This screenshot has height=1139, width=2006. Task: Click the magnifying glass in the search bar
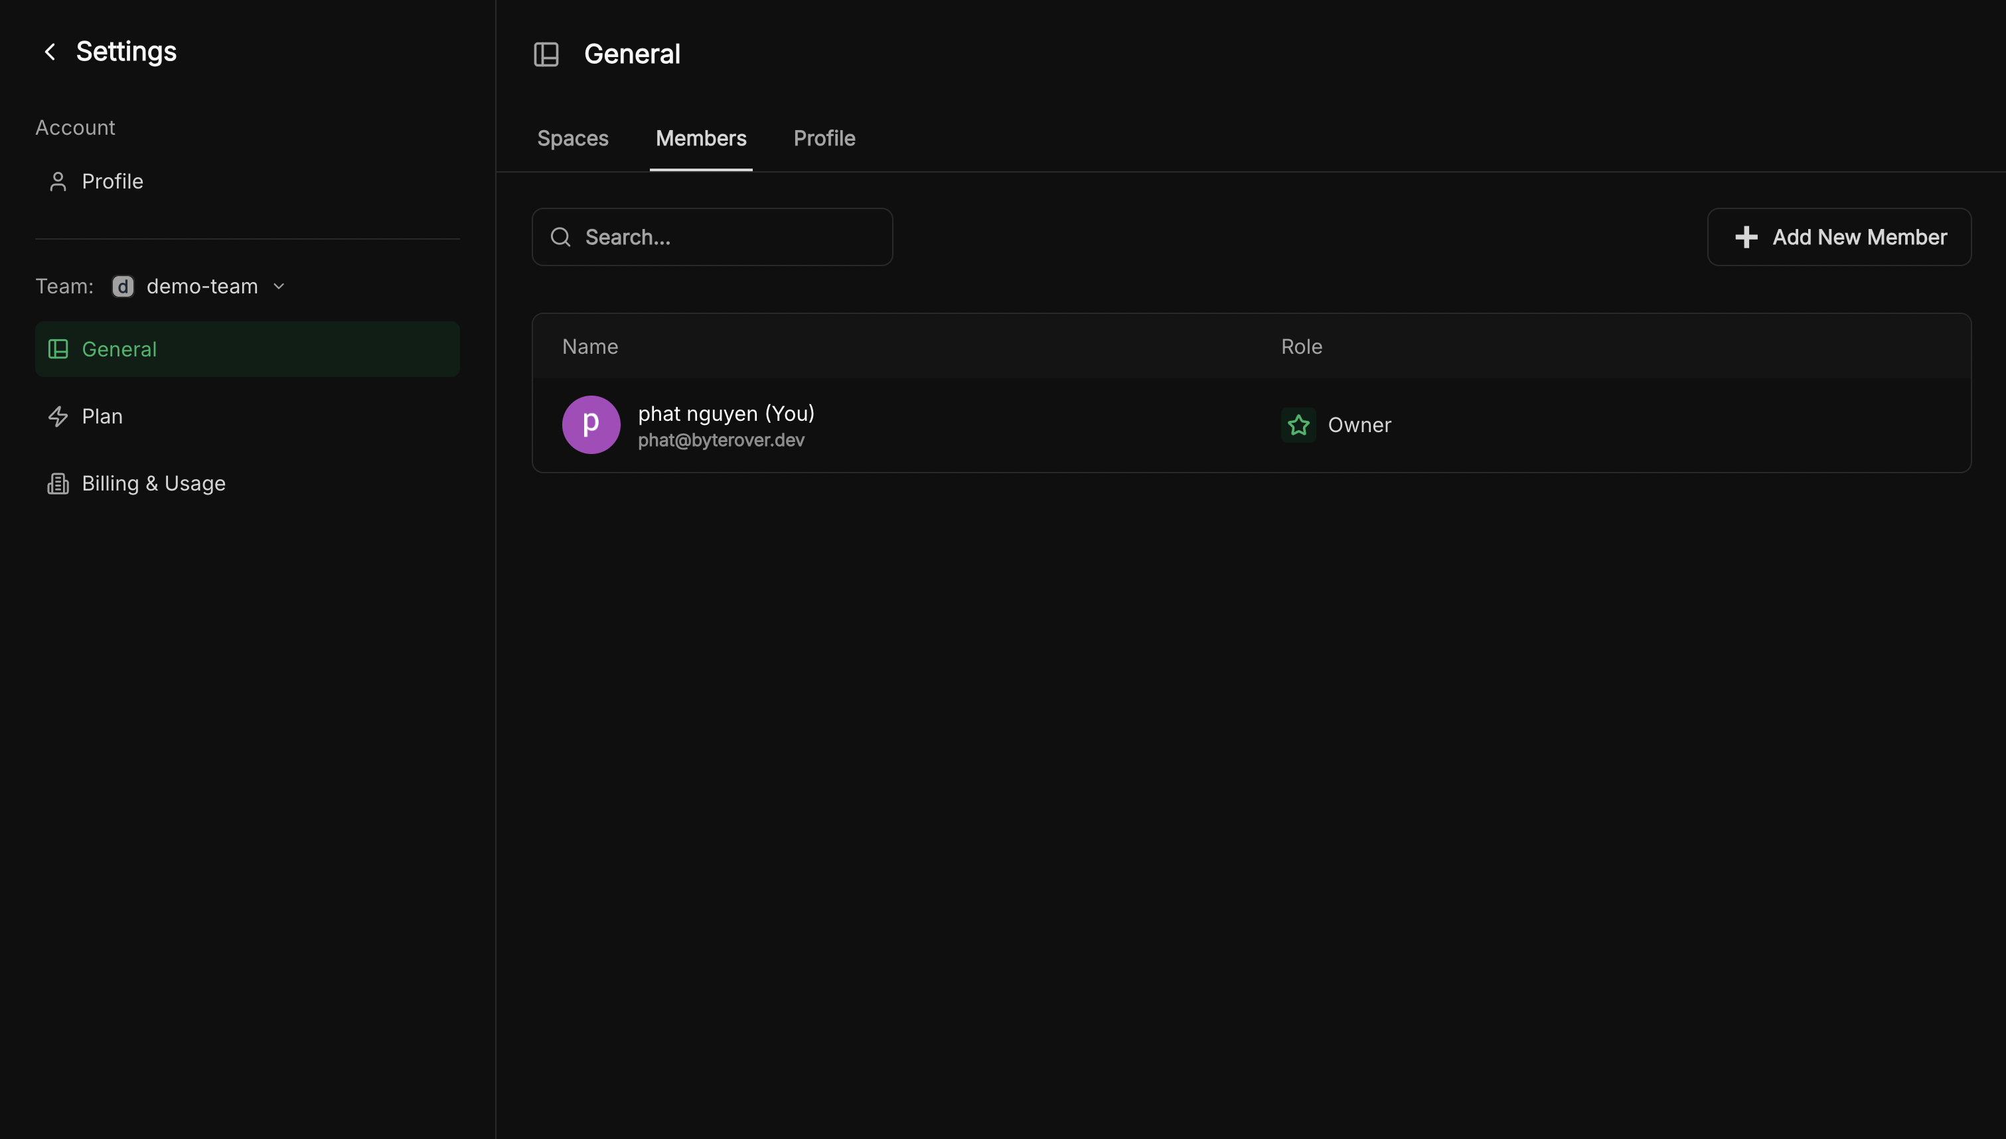tap(560, 236)
